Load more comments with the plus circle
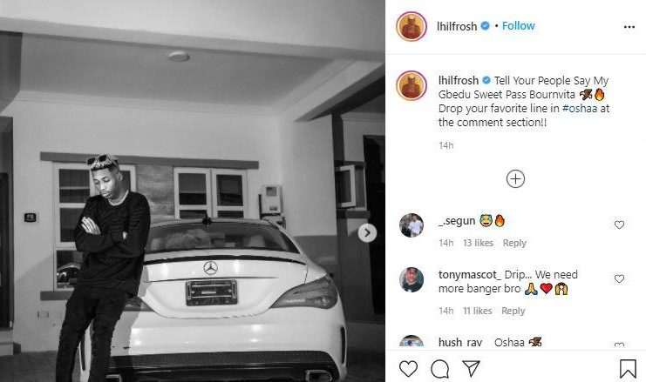This screenshot has width=646, height=382. (515, 178)
